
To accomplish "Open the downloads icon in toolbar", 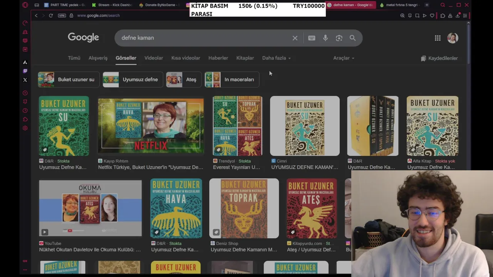I will click(x=458, y=15).
